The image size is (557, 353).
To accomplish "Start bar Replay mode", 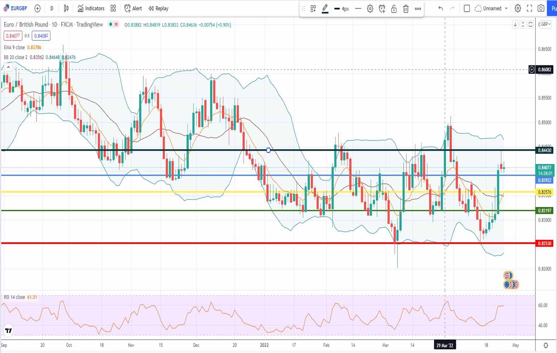I will pos(158,8).
